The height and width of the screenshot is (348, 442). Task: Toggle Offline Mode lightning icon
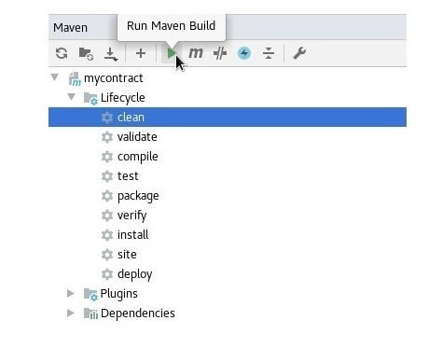(244, 53)
